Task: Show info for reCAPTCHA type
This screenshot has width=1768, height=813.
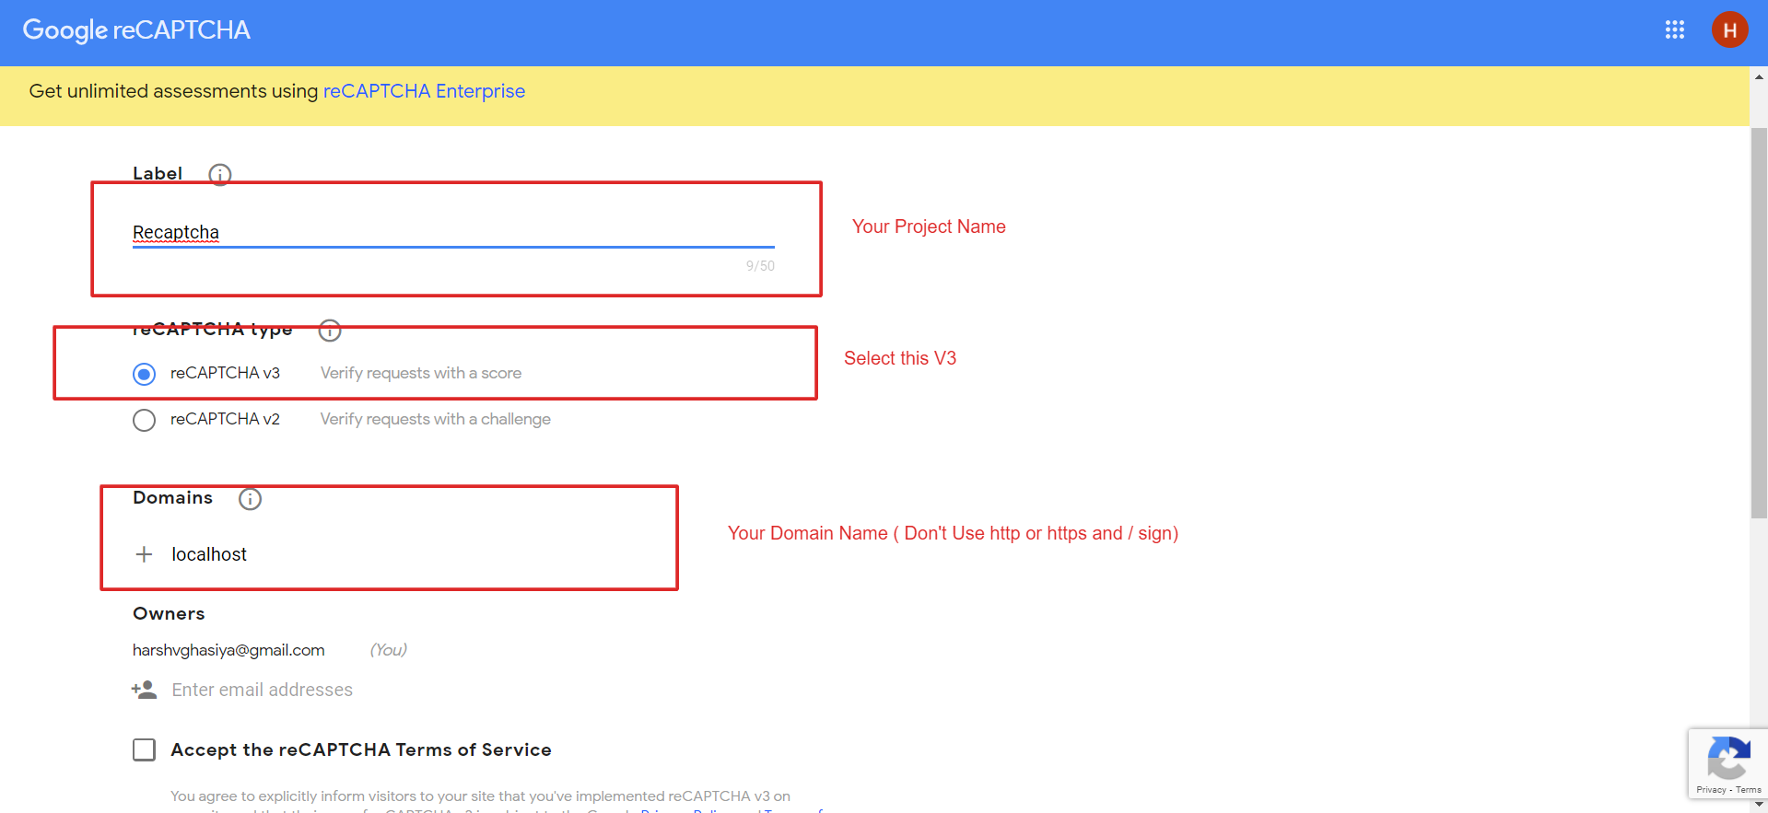Action: point(330,330)
